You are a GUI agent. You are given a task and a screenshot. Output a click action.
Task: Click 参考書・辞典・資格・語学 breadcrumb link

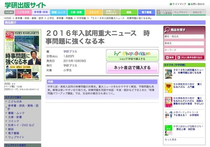tap(29, 18)
